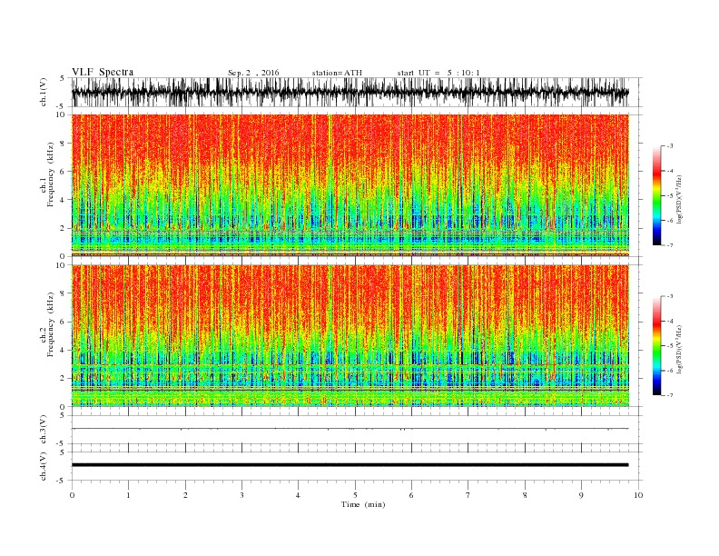Click the "VLF Spectra" title text
Viewport: 719px width, 556px height.
tap(103, 72)
